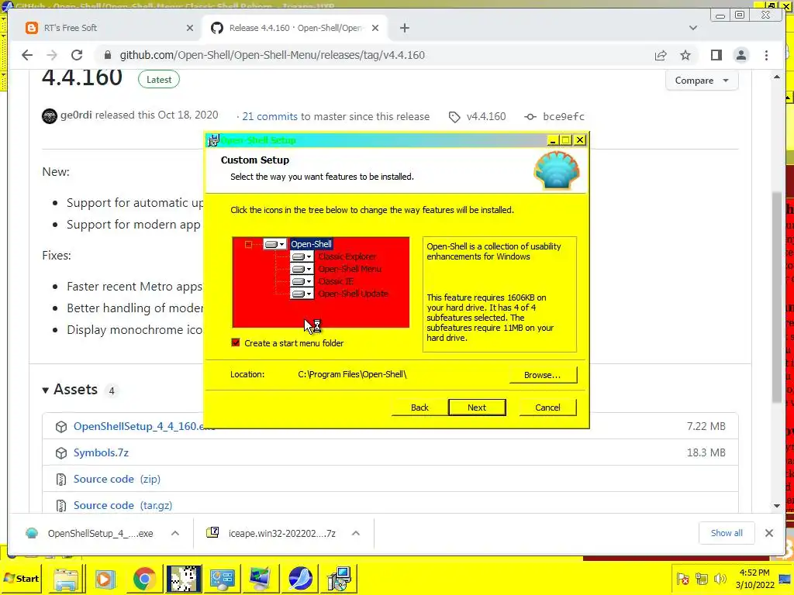Open the 21 commits link
This screenshot has width=794, height=595.
coord(270,116)
